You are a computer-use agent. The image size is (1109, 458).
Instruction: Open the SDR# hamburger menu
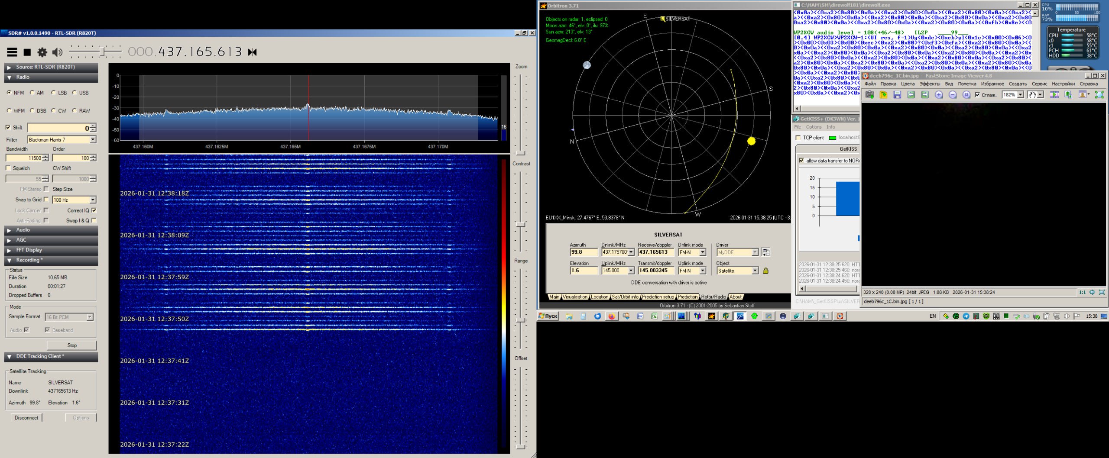point(12,52)
